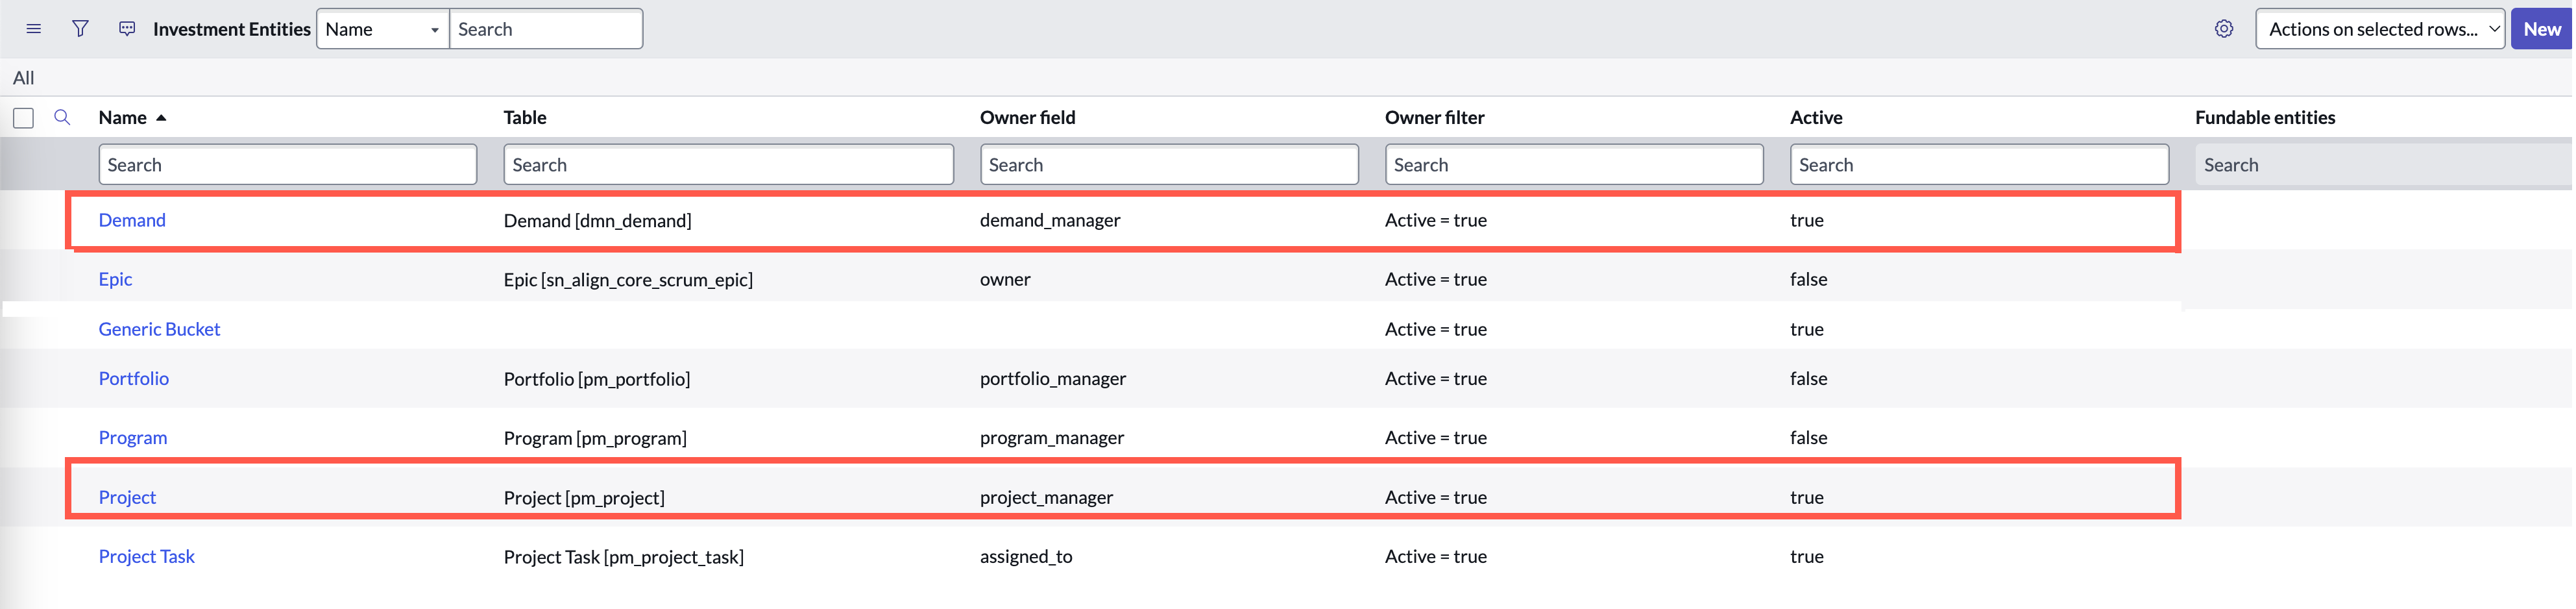The height and width of the screenshot is (609, 2576).
Task: Open the list context hamburger menu
Action: click(33, 29)
